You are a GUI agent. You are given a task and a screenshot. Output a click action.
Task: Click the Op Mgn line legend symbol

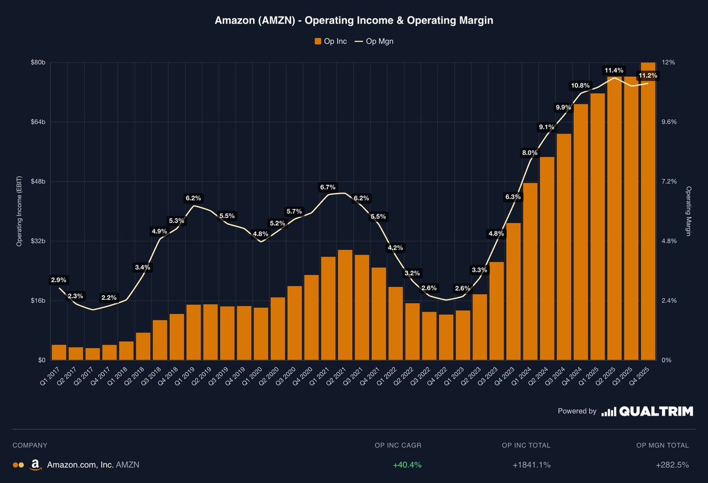point(359,41)
